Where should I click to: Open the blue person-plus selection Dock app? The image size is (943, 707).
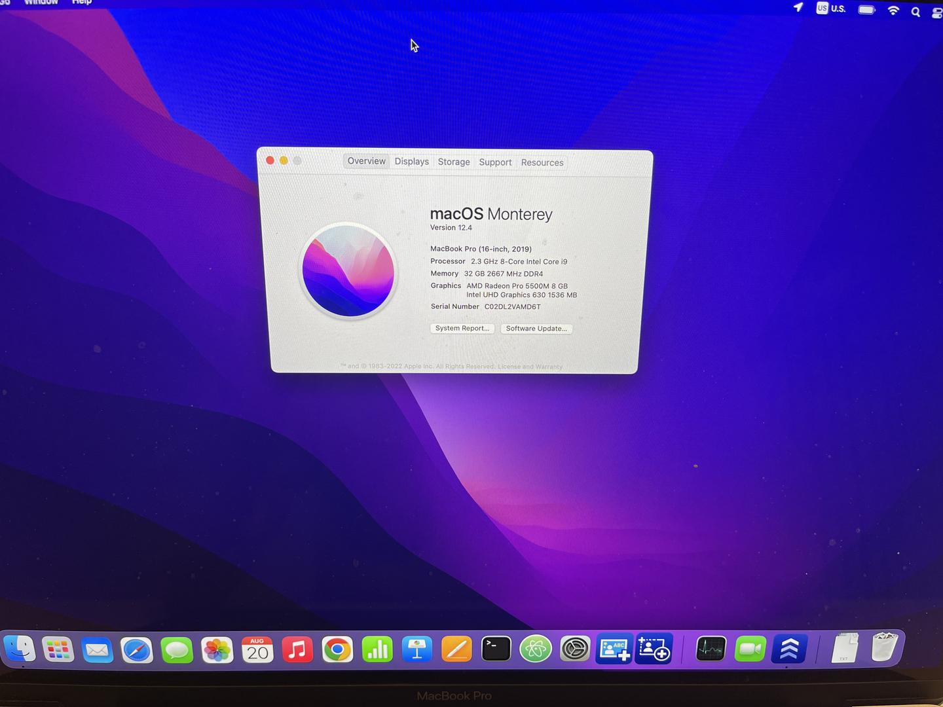(x=654, y=649)
